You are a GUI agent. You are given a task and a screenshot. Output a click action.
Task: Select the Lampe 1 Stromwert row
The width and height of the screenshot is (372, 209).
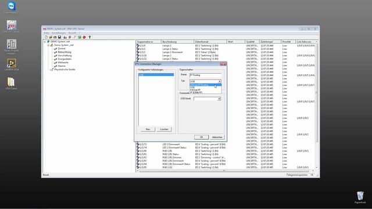pyautogui.click(x=226, y=52)
